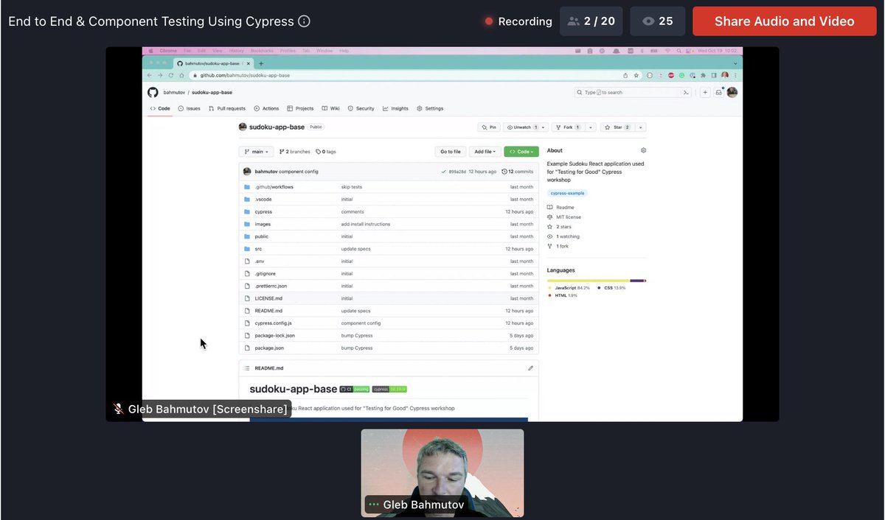Screen dimensions: 885x520
Task: Click the 'add install instructions' commit message
Action: click(x=366, y=224)
